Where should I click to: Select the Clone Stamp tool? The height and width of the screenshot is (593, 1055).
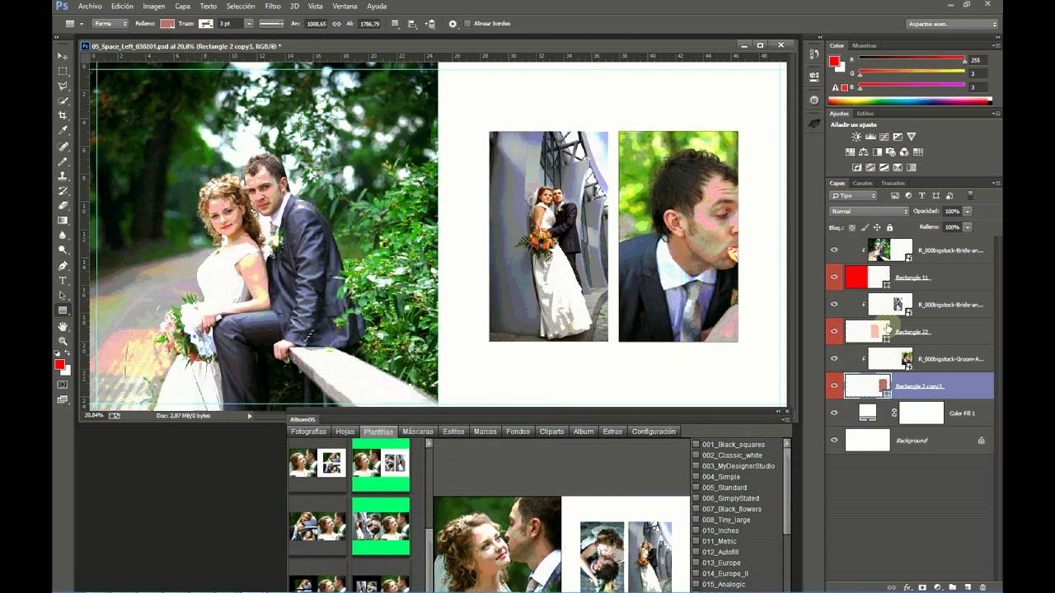pyautogui.click(x=63, y=176)
